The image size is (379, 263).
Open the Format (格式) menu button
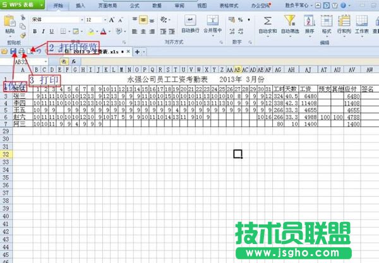(x=327, y=25)
